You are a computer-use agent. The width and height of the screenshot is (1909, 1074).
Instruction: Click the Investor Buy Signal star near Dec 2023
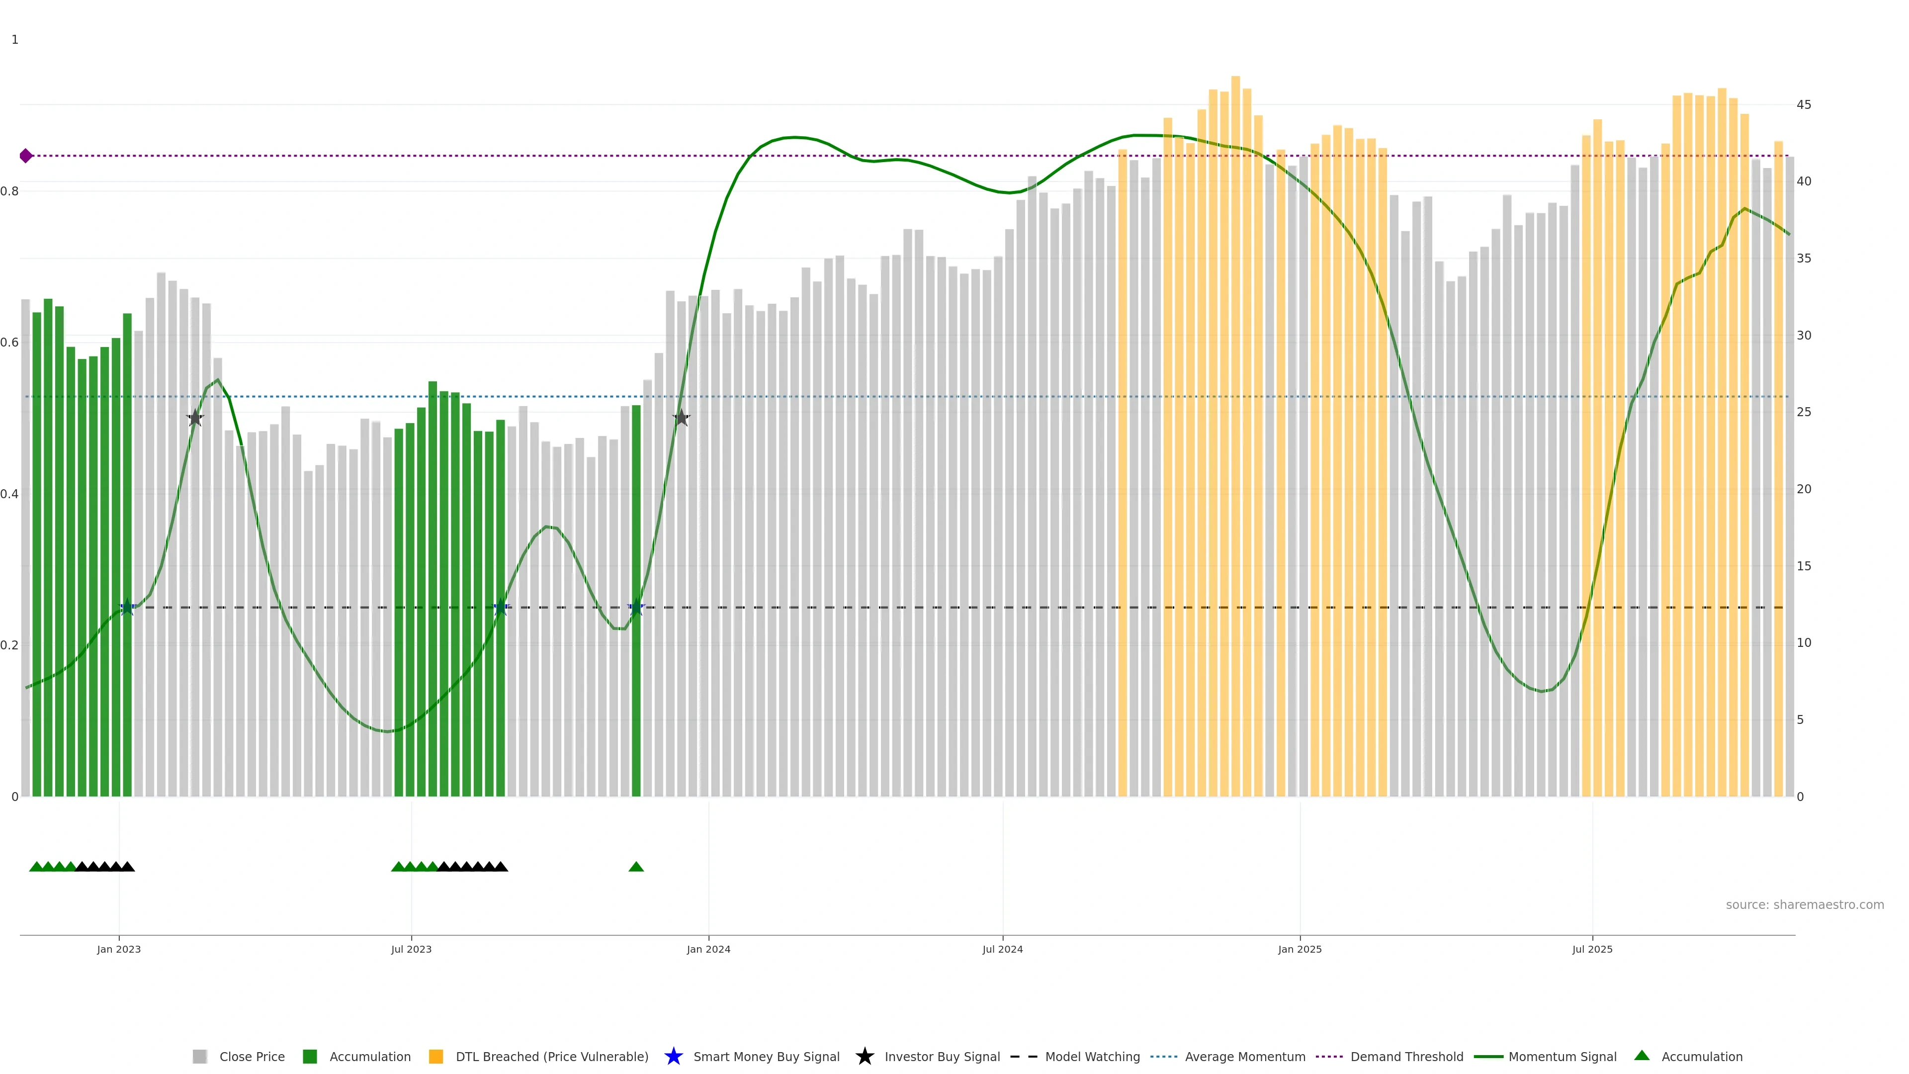coord(681,418)
